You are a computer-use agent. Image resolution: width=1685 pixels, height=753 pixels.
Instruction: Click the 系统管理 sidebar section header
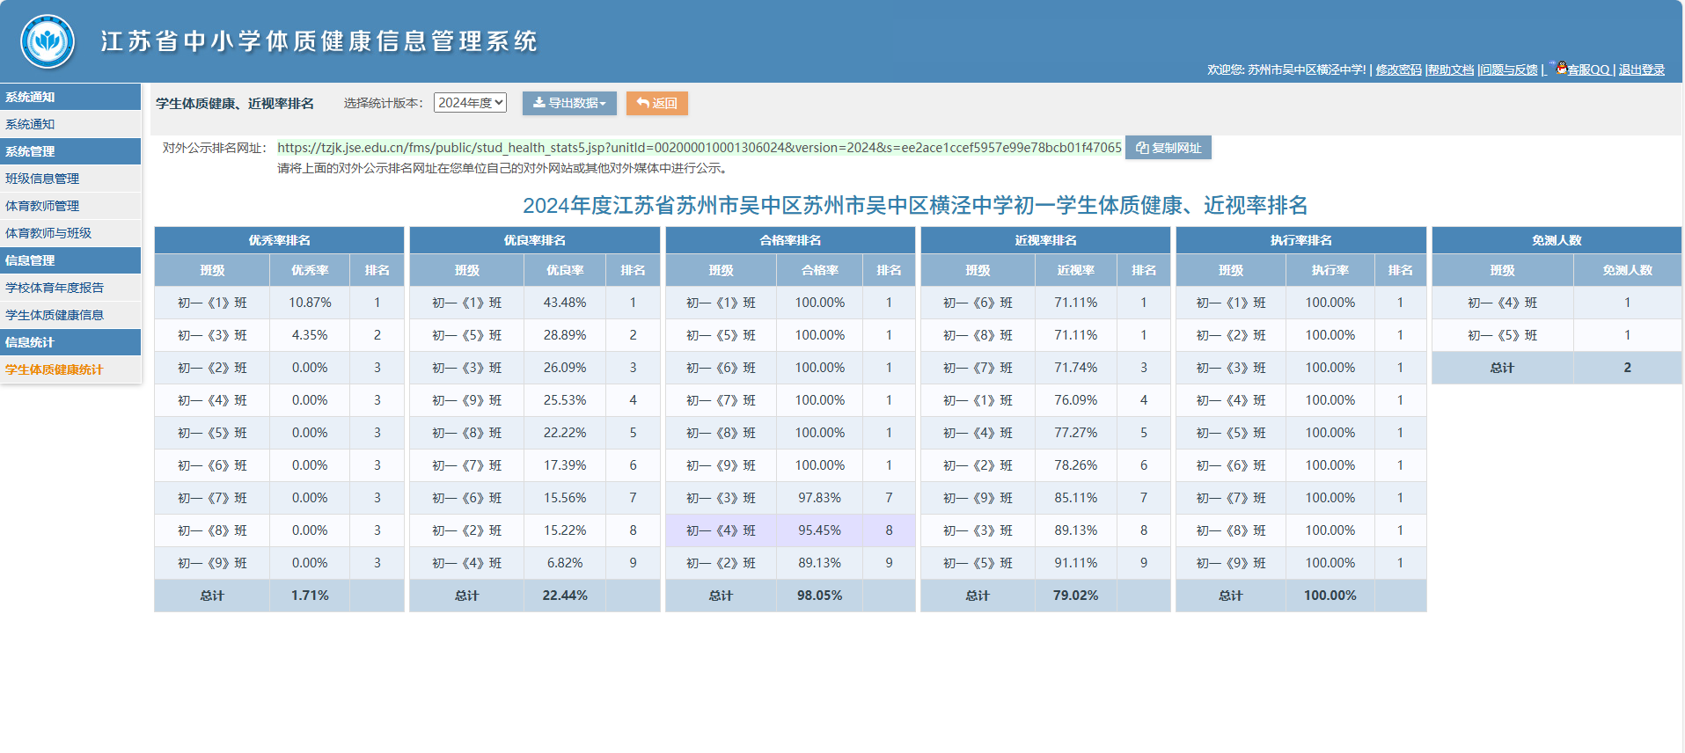[70, 151]
